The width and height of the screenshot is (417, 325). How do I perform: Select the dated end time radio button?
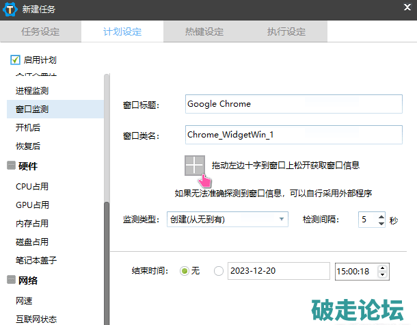(219, 271)
